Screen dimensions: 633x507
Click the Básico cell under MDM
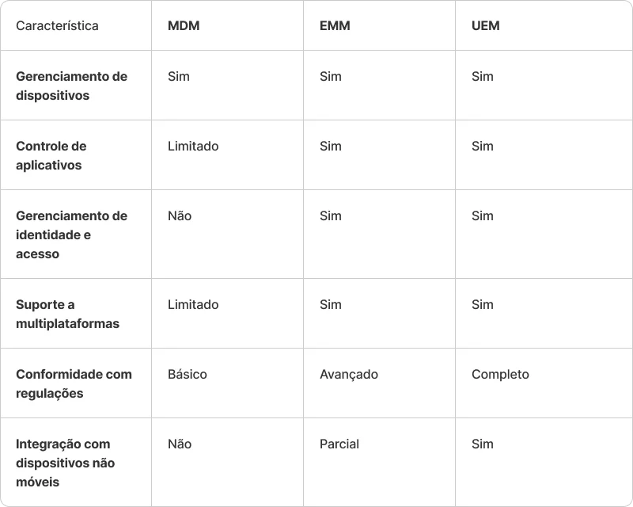coord(187,374)
